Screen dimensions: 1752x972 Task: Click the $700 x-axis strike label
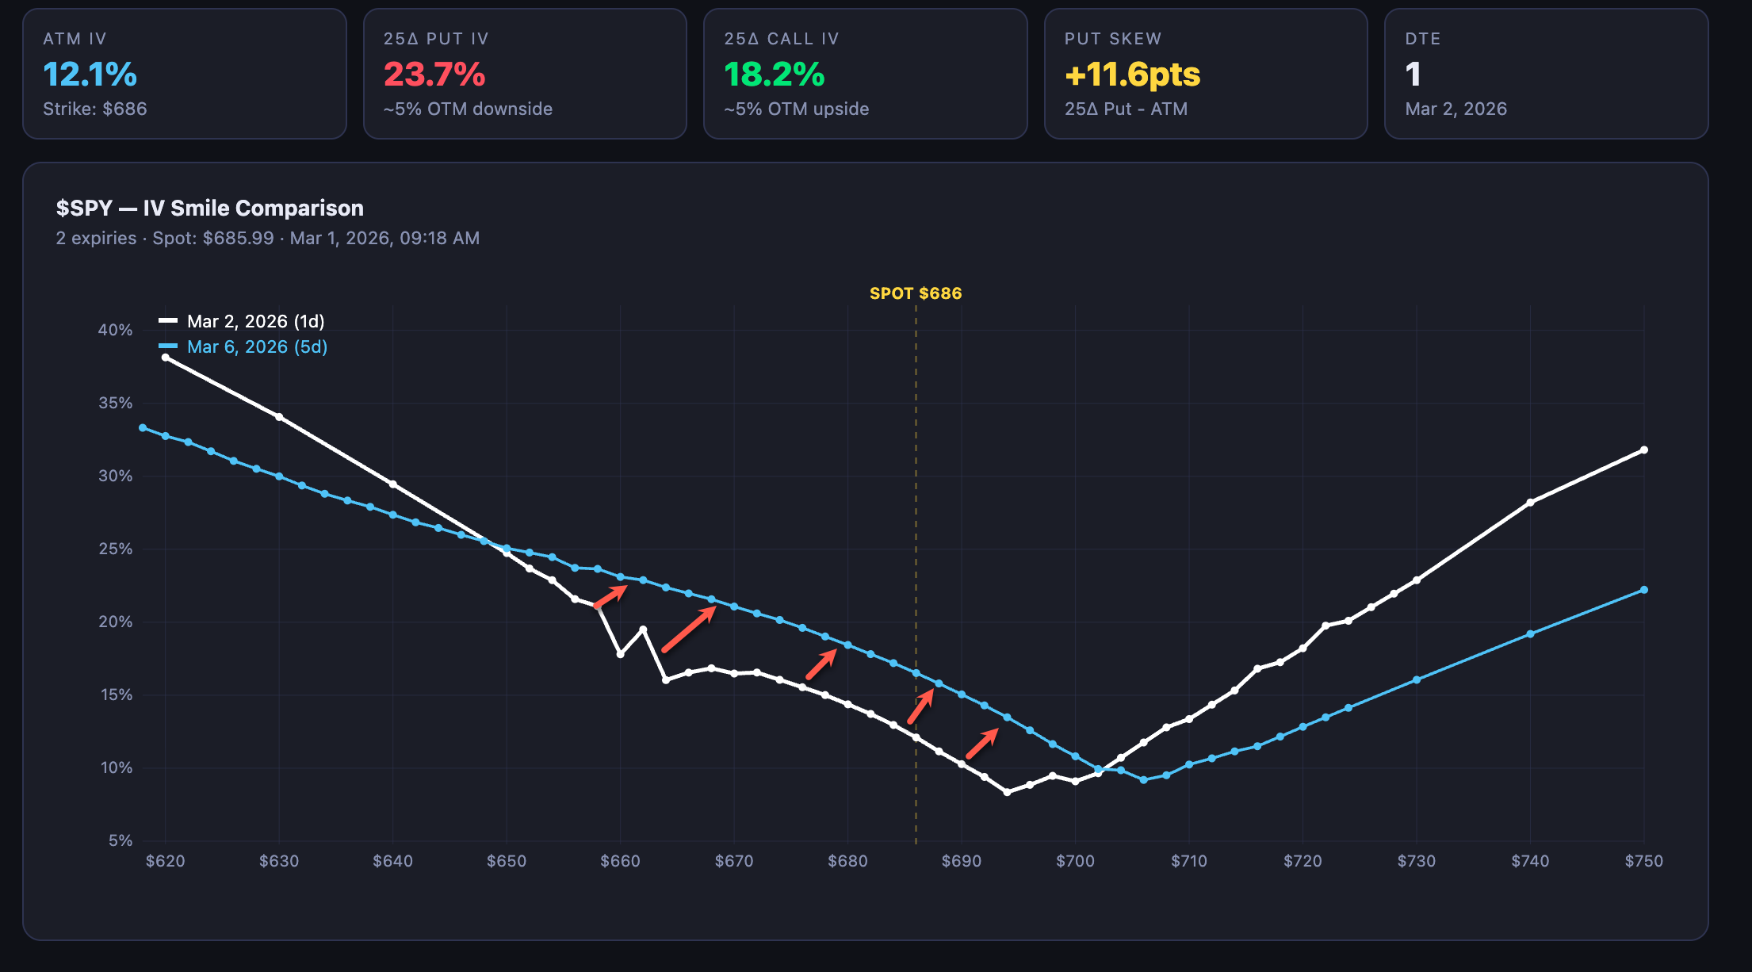(1075, 861)
